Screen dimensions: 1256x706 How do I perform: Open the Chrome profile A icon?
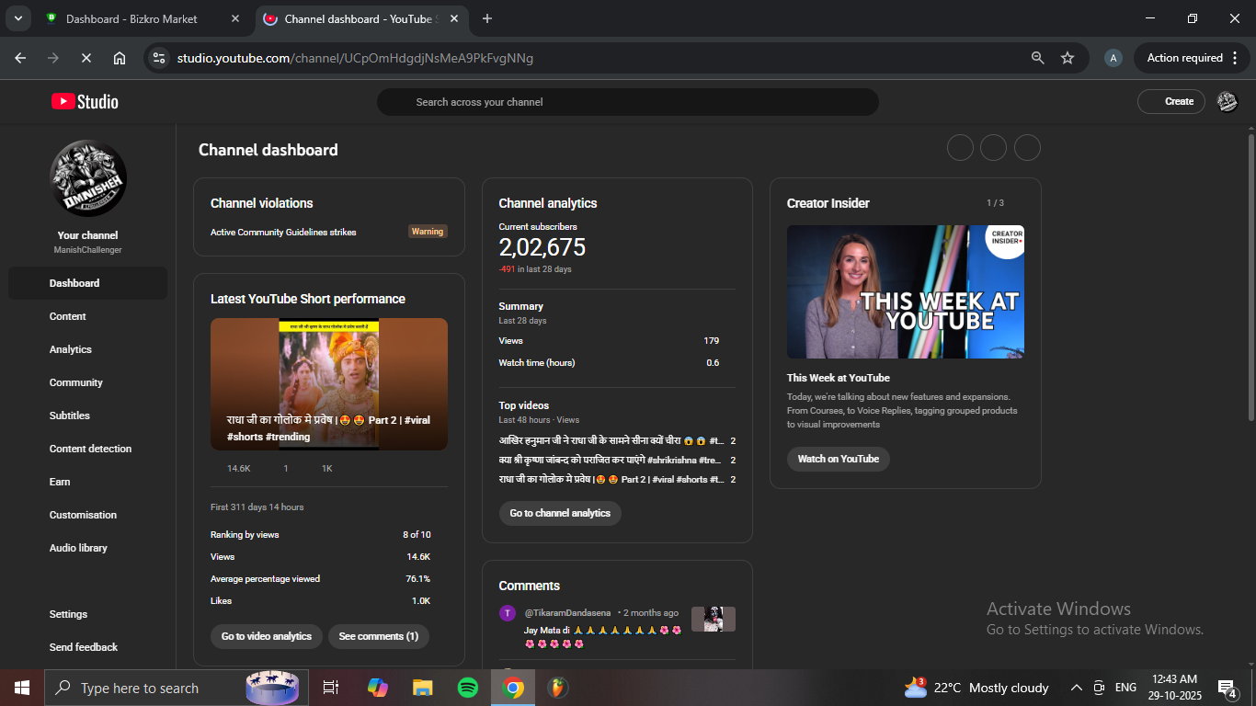pyautogui.click(x=1113, y=58)
